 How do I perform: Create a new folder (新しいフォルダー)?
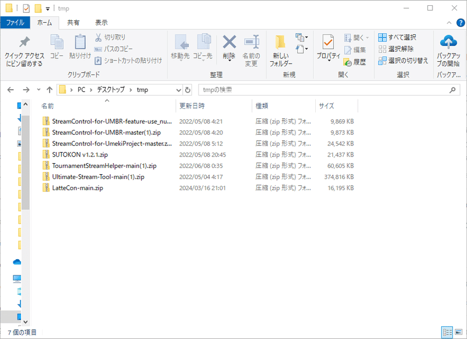[281, 51]
